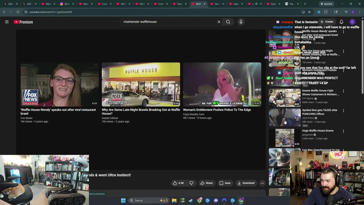The height and width of the screenshot is (205, 364).
Task: Open Fox News 'Waffle House Wendy' endscreen video
Action: 59,84
